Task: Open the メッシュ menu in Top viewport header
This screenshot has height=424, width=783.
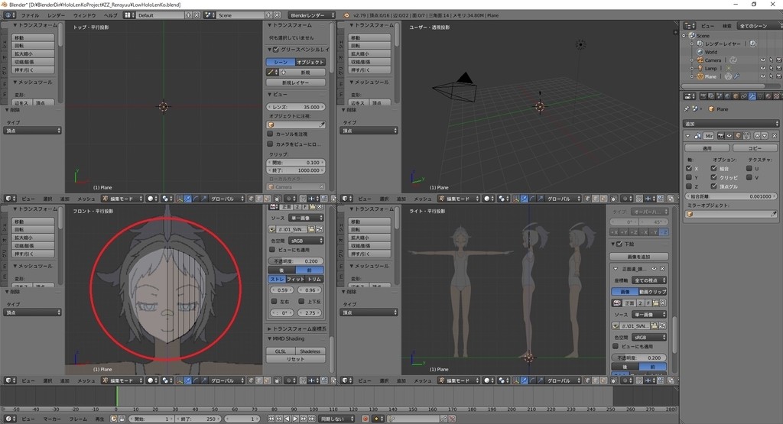Action: tap(86, 199)
